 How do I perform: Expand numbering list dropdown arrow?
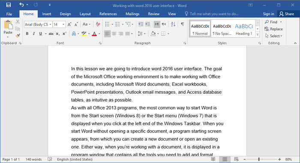(123, 24)
